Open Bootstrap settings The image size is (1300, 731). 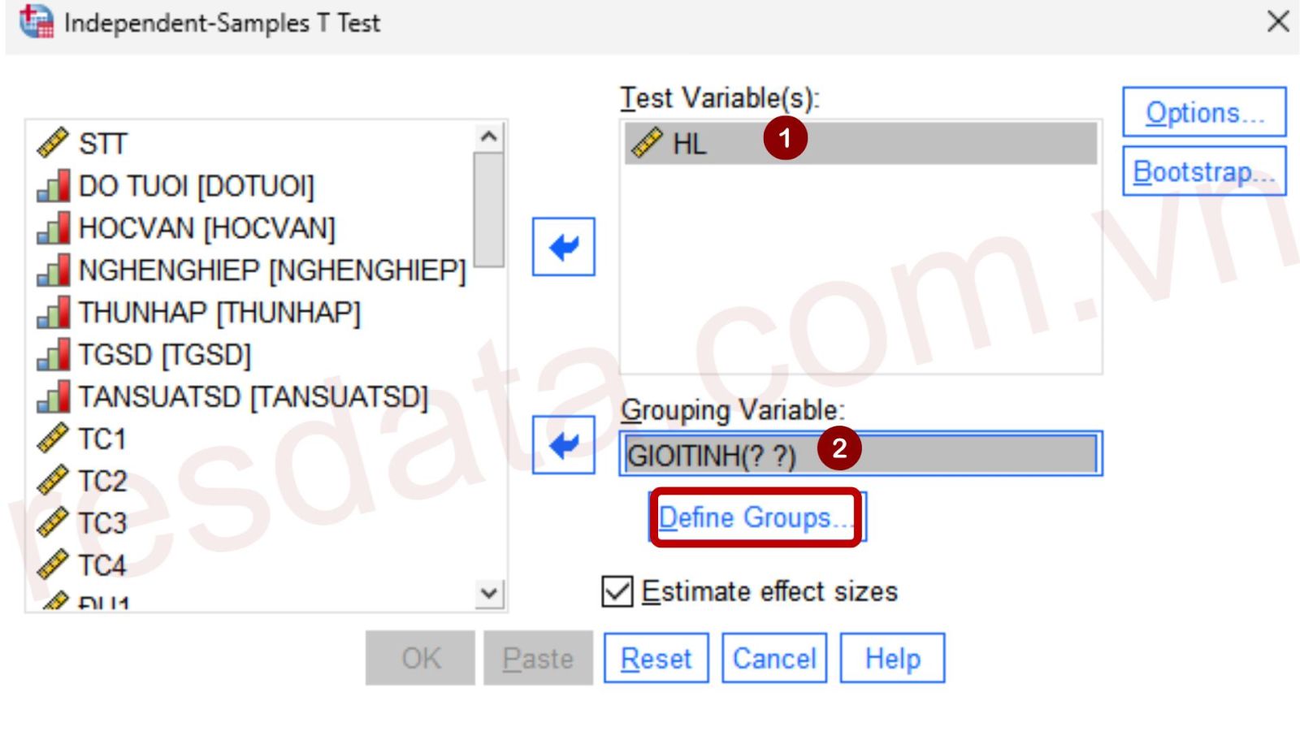(1204, 171)
